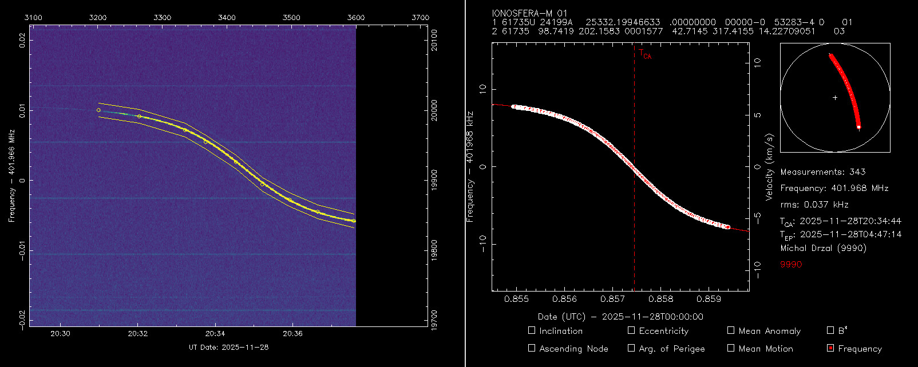
Task: Enable the Mean Motion checkbox
Action: pos(731,348)
